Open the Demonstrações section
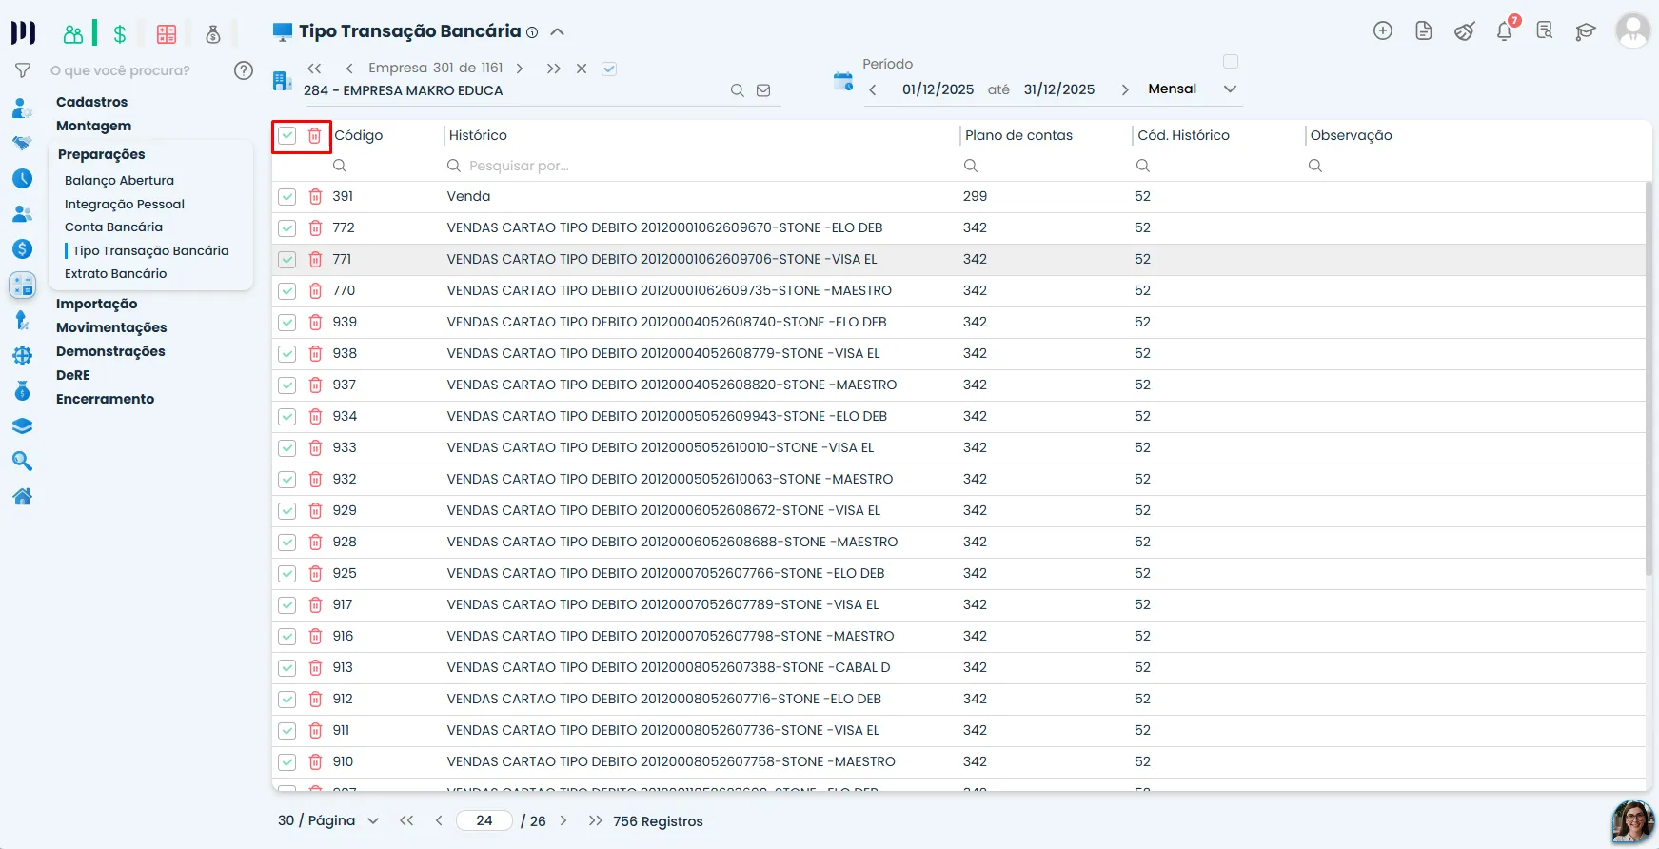Screen dimensions: 1659x849 [110, 351]
